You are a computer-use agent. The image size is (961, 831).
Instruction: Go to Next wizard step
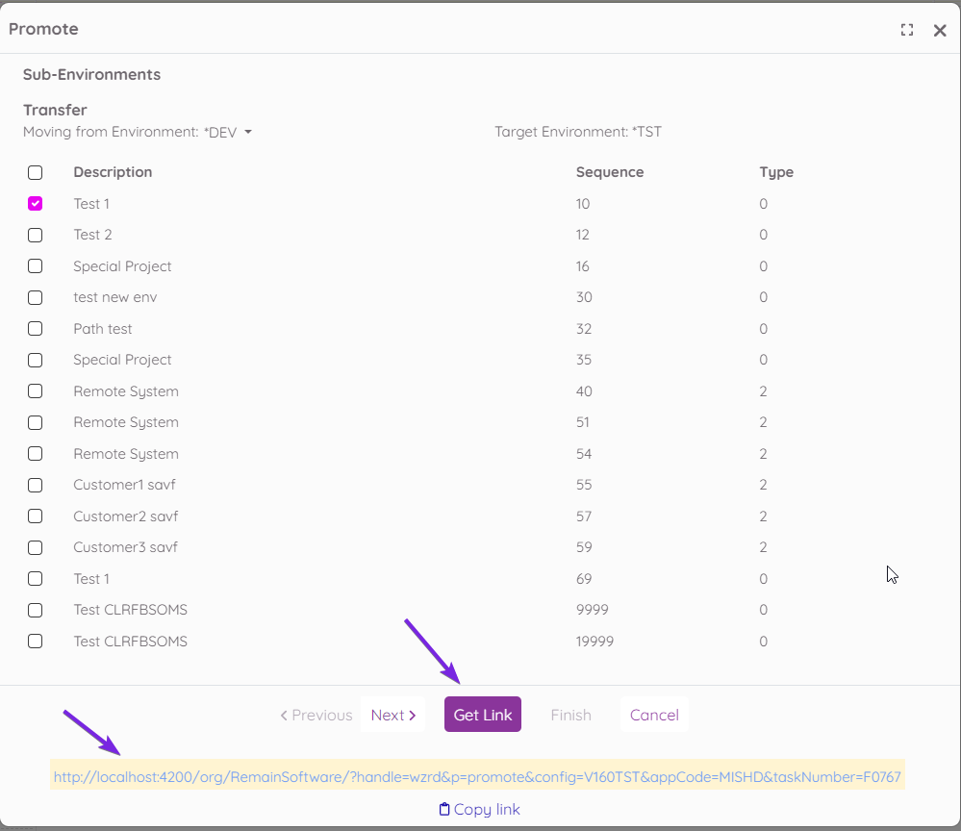[392, 715]
